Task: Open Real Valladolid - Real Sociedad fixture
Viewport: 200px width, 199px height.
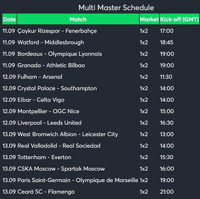Action: point(59,146)
